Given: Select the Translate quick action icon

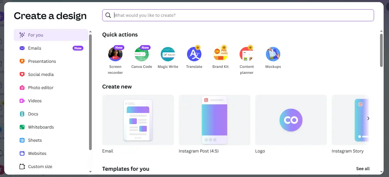Looking at the screenshot, I should pyautogui.click(x=194, y=54).
